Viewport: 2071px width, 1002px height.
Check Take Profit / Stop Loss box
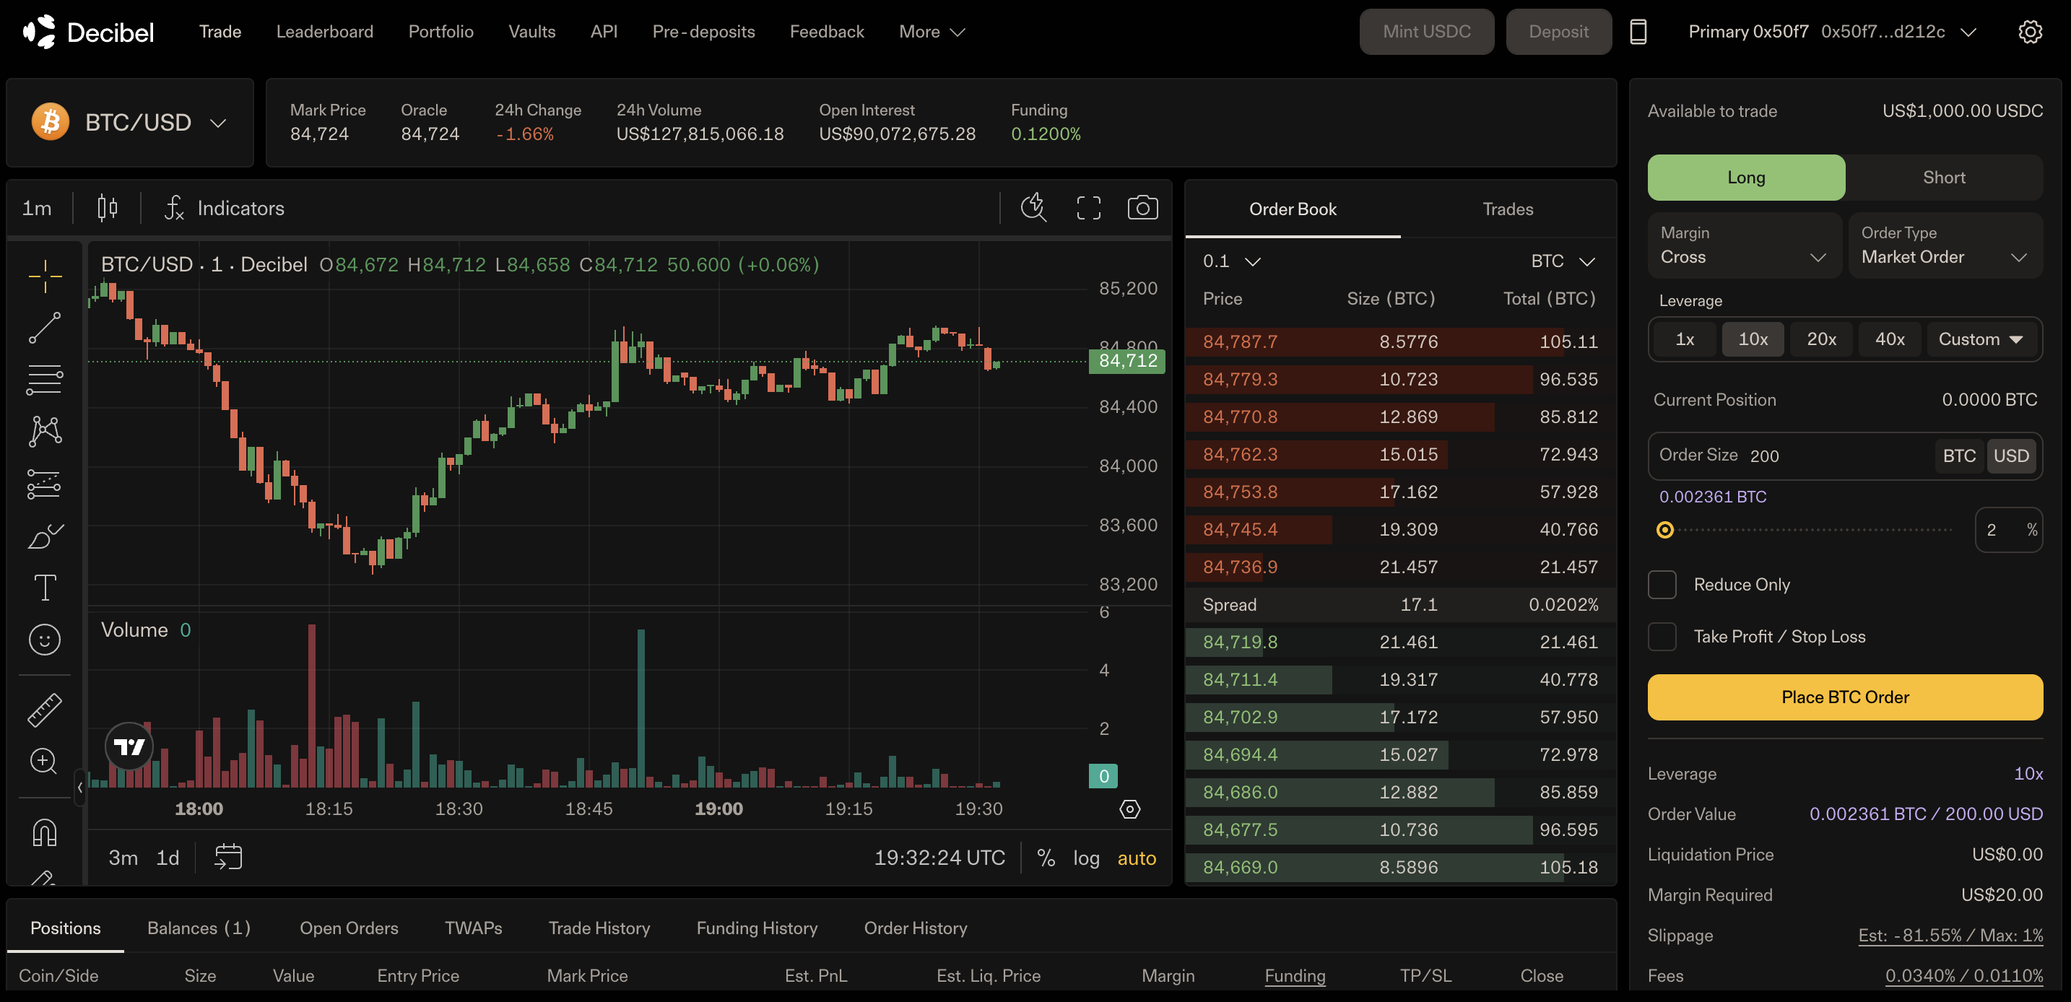1662,637
